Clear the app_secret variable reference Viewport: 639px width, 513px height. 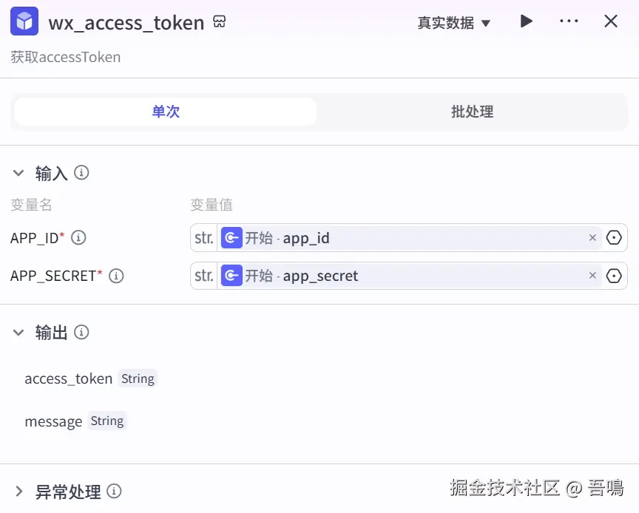click(x=592, y=276)
